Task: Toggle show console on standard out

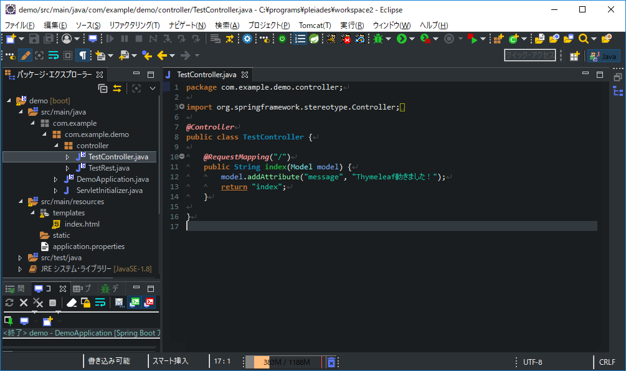Action: [135, 303]
